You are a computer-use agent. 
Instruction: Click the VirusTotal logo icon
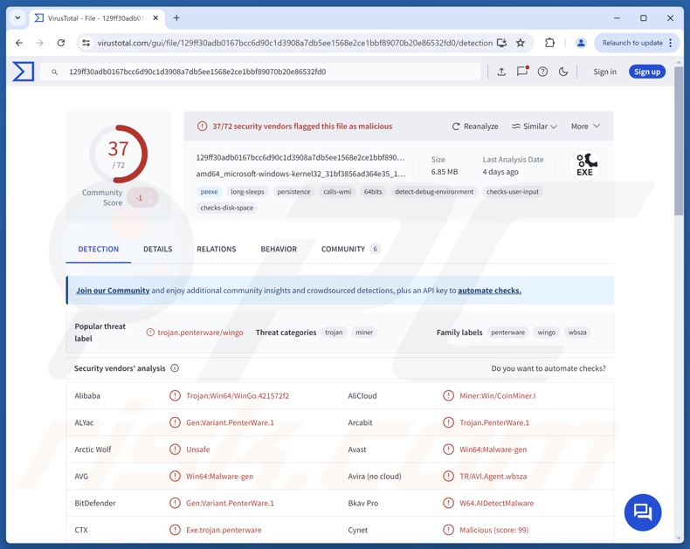point(23,72)
